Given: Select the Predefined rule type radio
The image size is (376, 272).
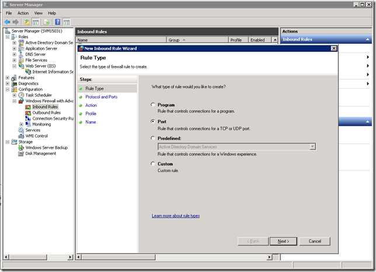Looking at the screenshot, I should coord(153,138).
